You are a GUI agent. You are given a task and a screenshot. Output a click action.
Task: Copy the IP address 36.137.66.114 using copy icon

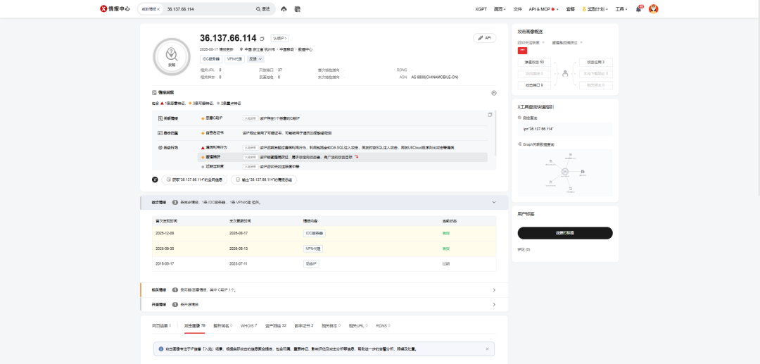[262, 39]
